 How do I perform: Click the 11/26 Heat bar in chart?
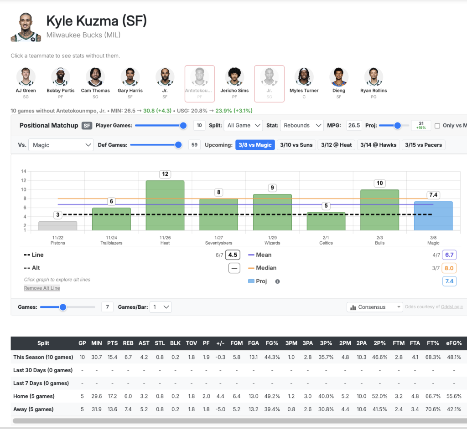(165, 205)
